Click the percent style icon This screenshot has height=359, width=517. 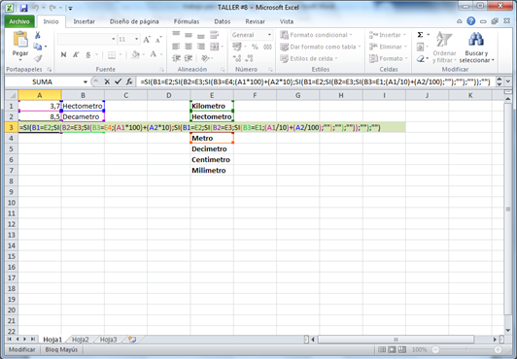tap(255, 47)
